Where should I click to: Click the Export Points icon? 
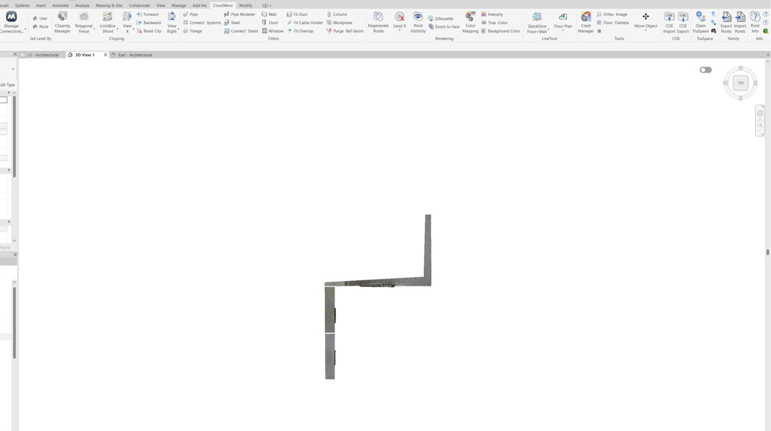(726, 21)
